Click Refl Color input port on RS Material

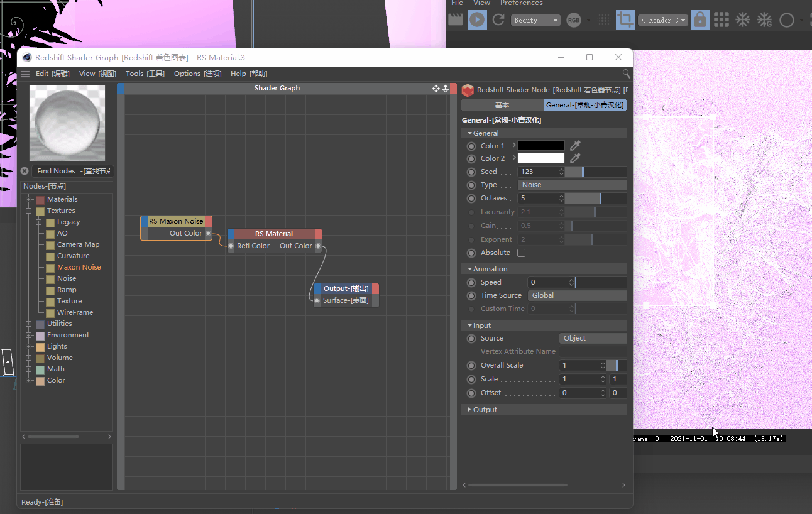(x=231, y=246)
